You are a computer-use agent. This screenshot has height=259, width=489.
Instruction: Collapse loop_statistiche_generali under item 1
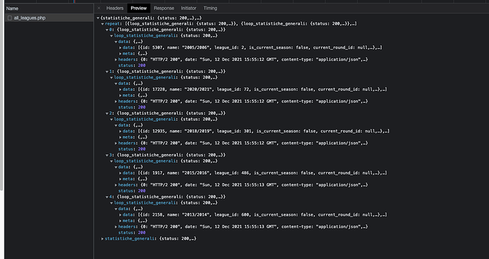[111, 78]
